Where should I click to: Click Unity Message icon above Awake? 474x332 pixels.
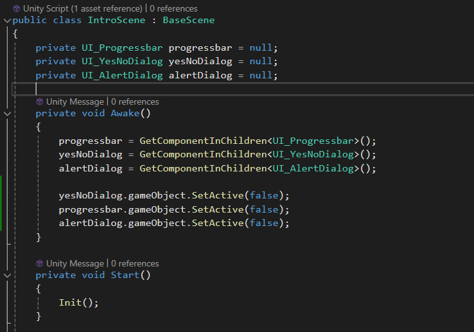40,101
